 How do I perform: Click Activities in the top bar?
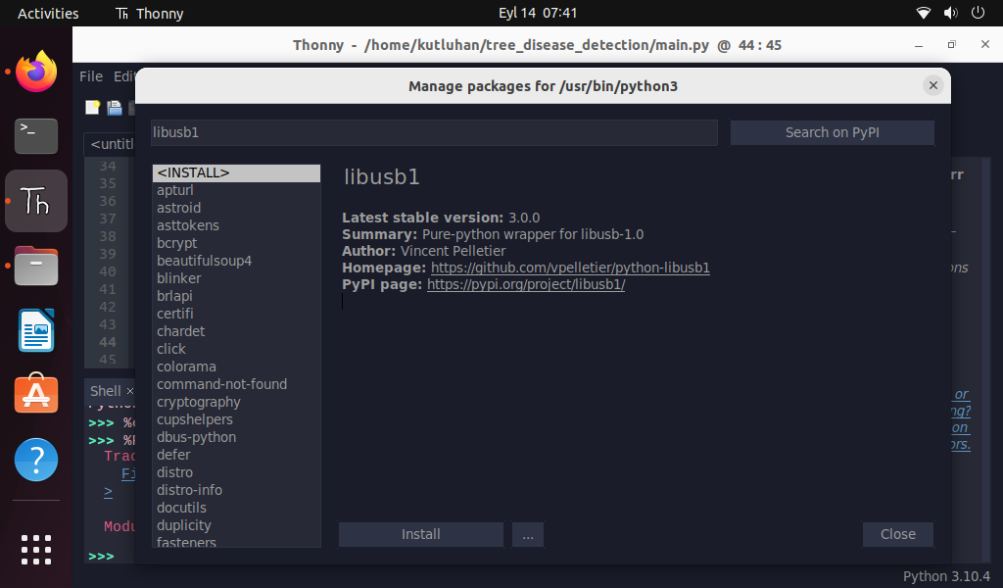point(48,14)
